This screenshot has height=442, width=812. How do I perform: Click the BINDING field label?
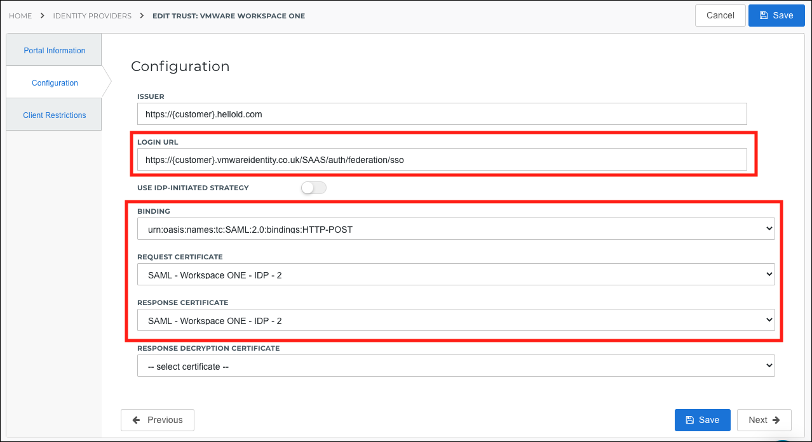point(154,211)
